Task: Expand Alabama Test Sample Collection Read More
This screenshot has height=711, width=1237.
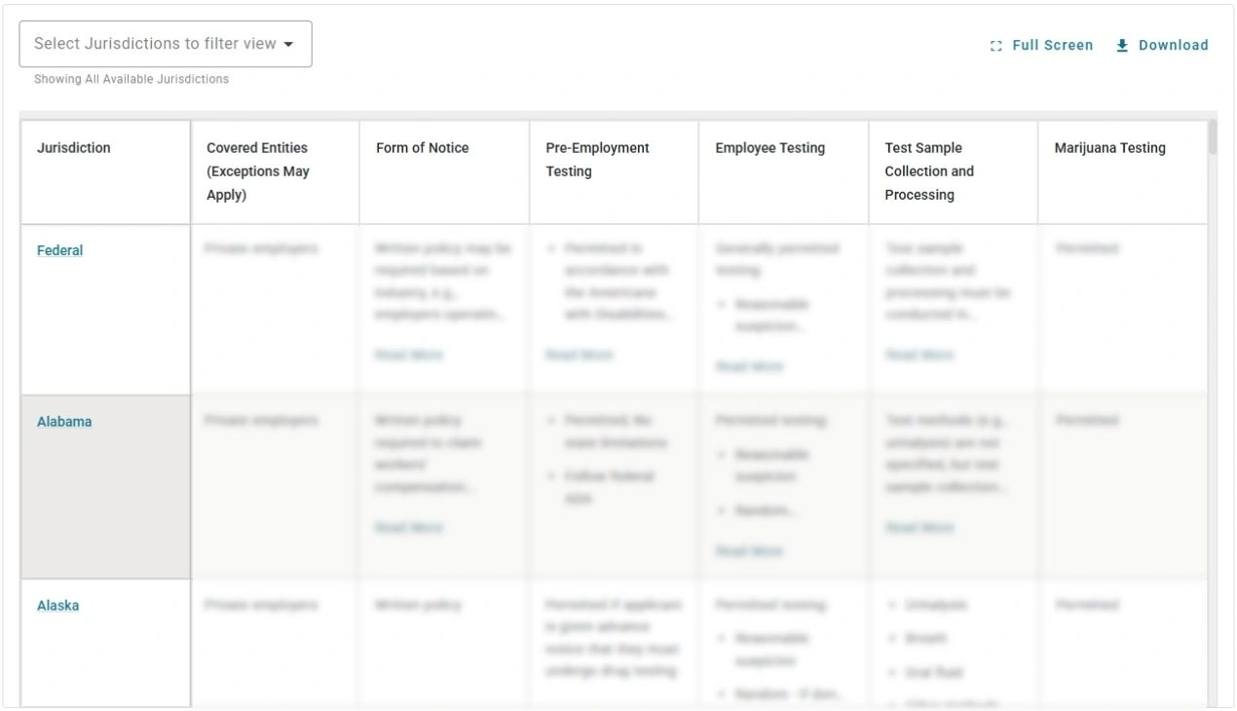Action: coord(918,527)
